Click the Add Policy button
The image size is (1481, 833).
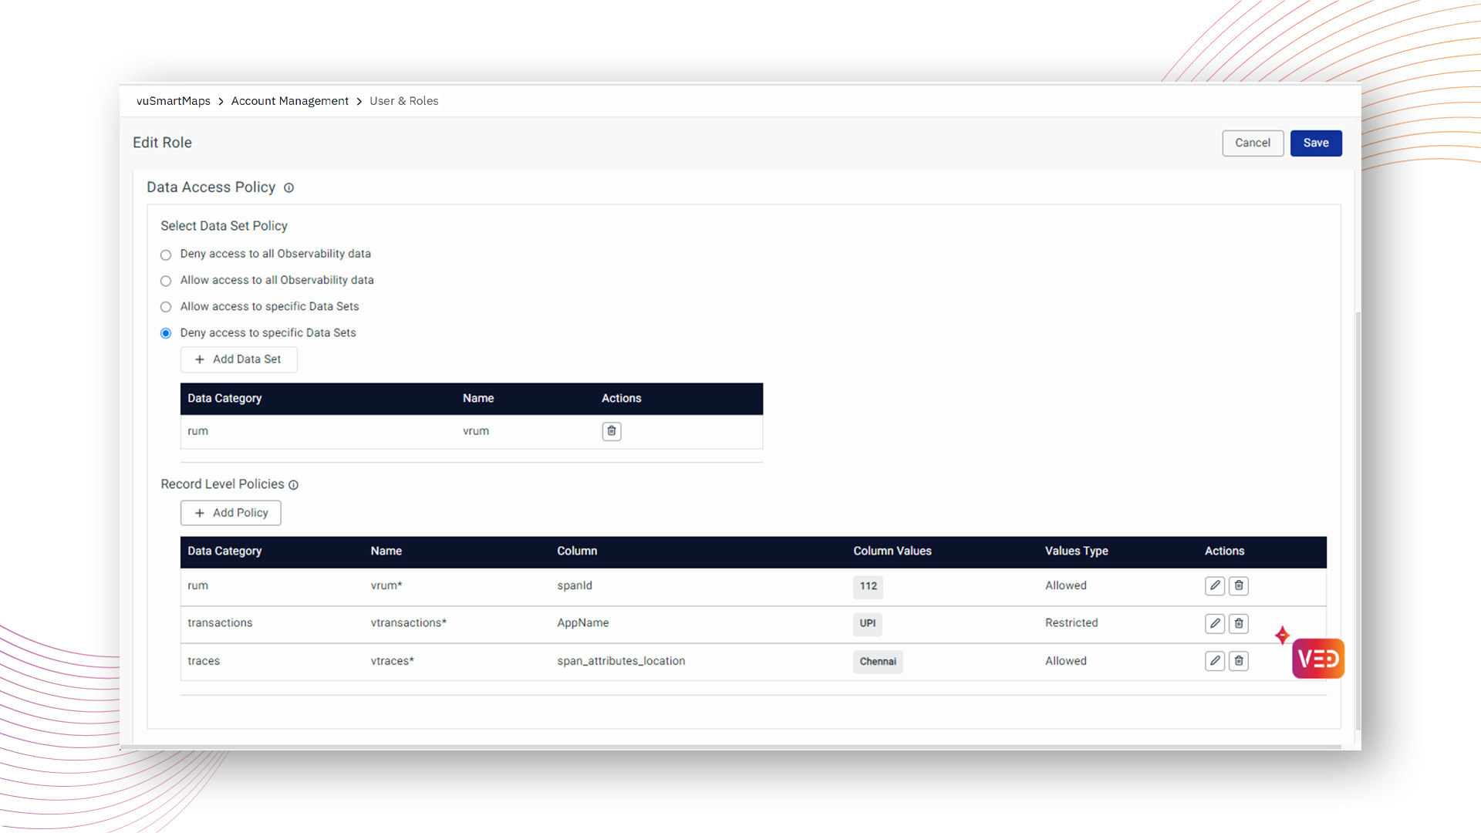(x=231, y=513)
